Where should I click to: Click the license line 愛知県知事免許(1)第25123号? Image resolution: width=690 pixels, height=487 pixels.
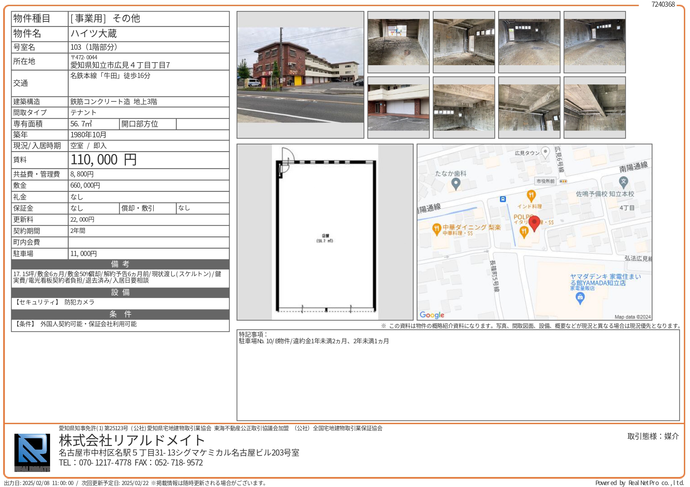(93, 428)
